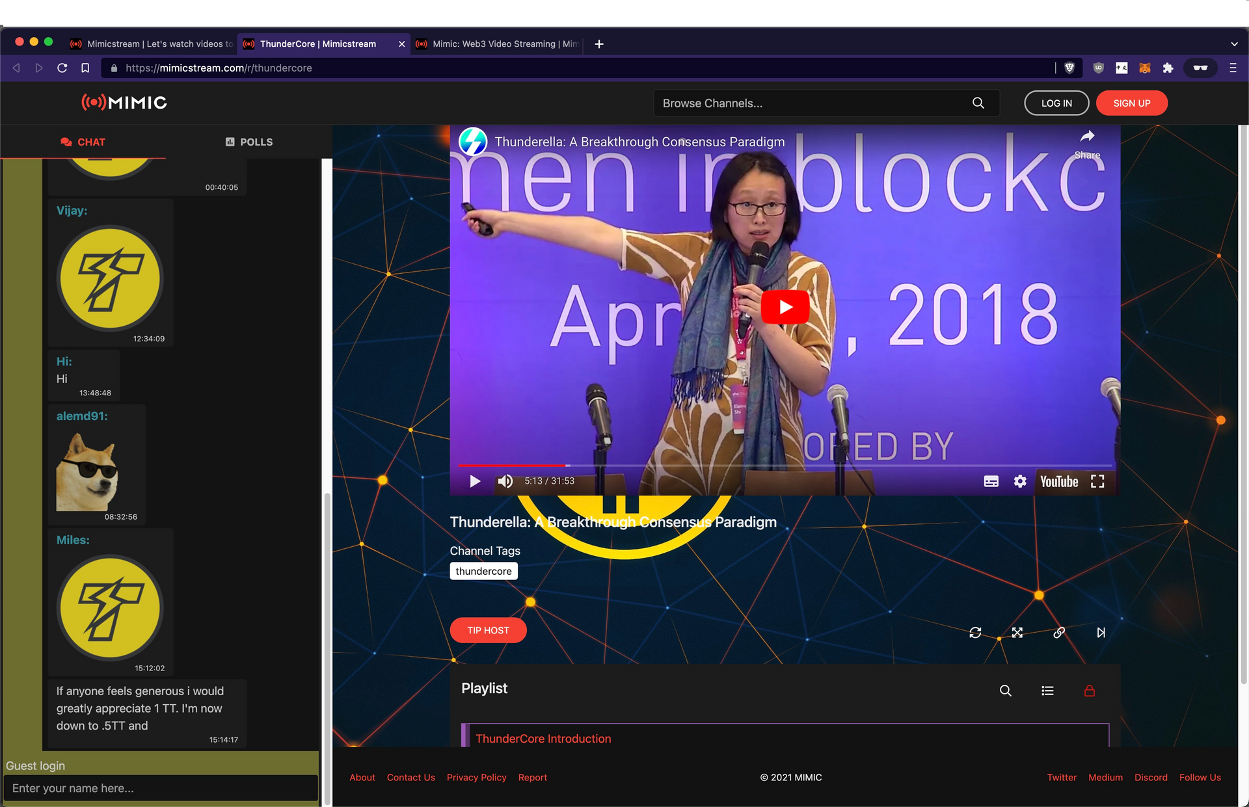
Task: Open browser extensions puzzle icon
Action: [x=1168, y=68]
